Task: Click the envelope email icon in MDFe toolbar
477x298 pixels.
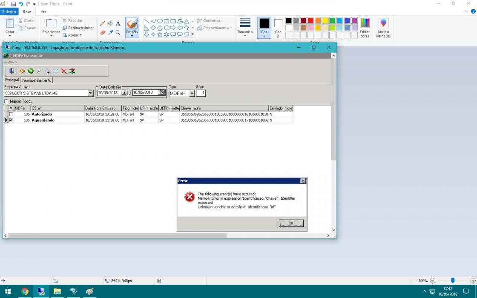Action: point(55,71)
